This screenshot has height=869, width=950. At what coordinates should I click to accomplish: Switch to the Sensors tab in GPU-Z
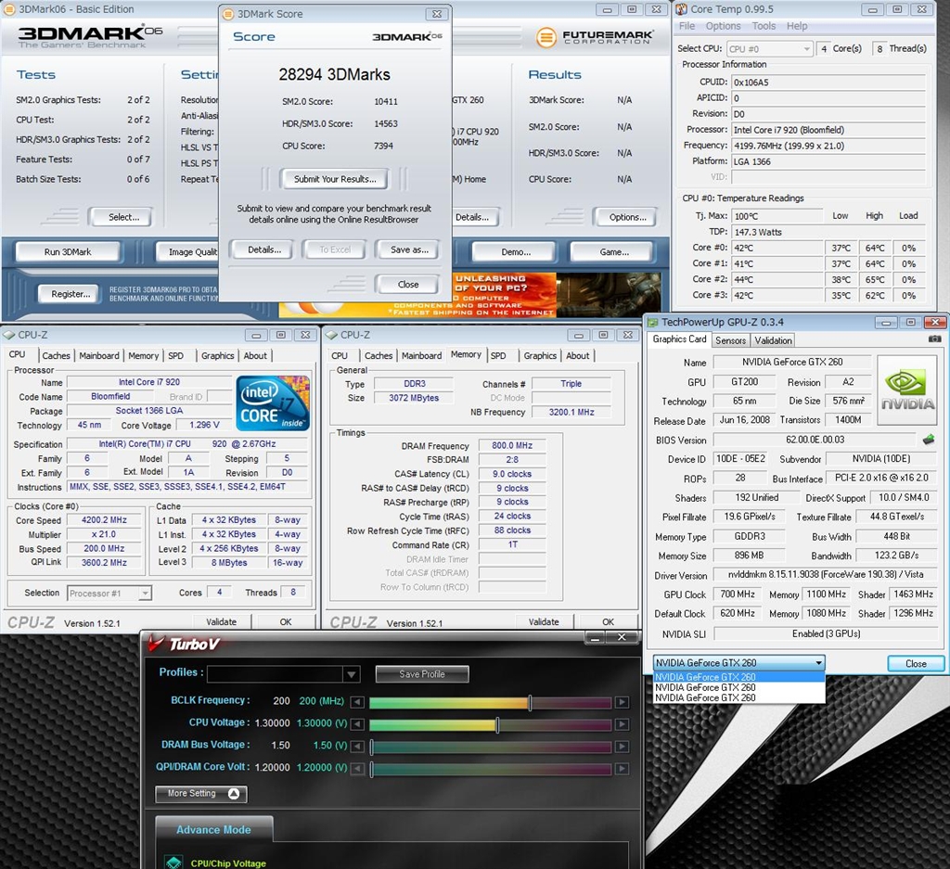pyautogui.click(x=730, y=340)
